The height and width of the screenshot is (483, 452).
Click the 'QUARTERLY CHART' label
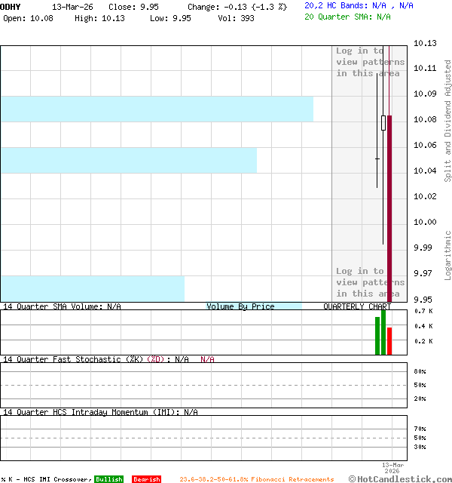coord(357,307)
